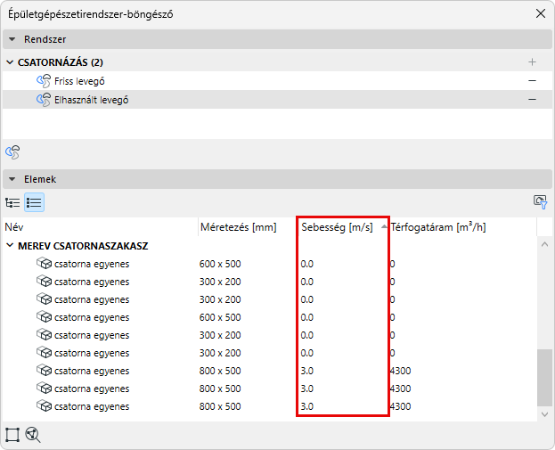This screenshot has width=555, height=450.
Task: Collapse the Elemek panel
Action: point(12,179)
